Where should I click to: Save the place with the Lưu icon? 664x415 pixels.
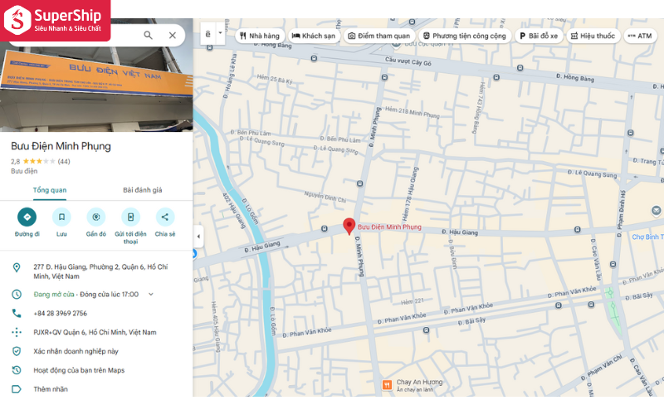pyautogui.click(x=61, y=217)
